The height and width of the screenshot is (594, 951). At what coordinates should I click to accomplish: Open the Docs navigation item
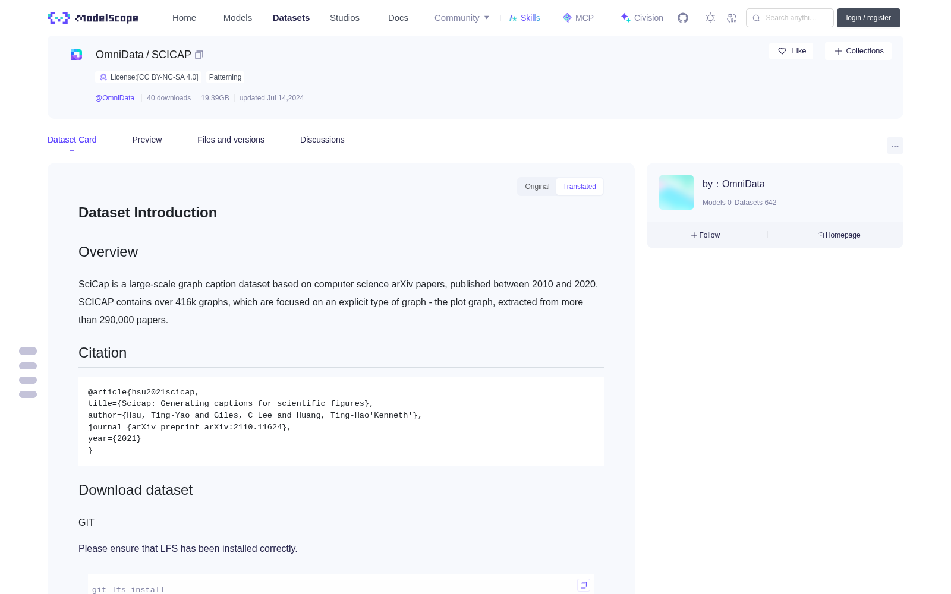[x=398, y=18]
